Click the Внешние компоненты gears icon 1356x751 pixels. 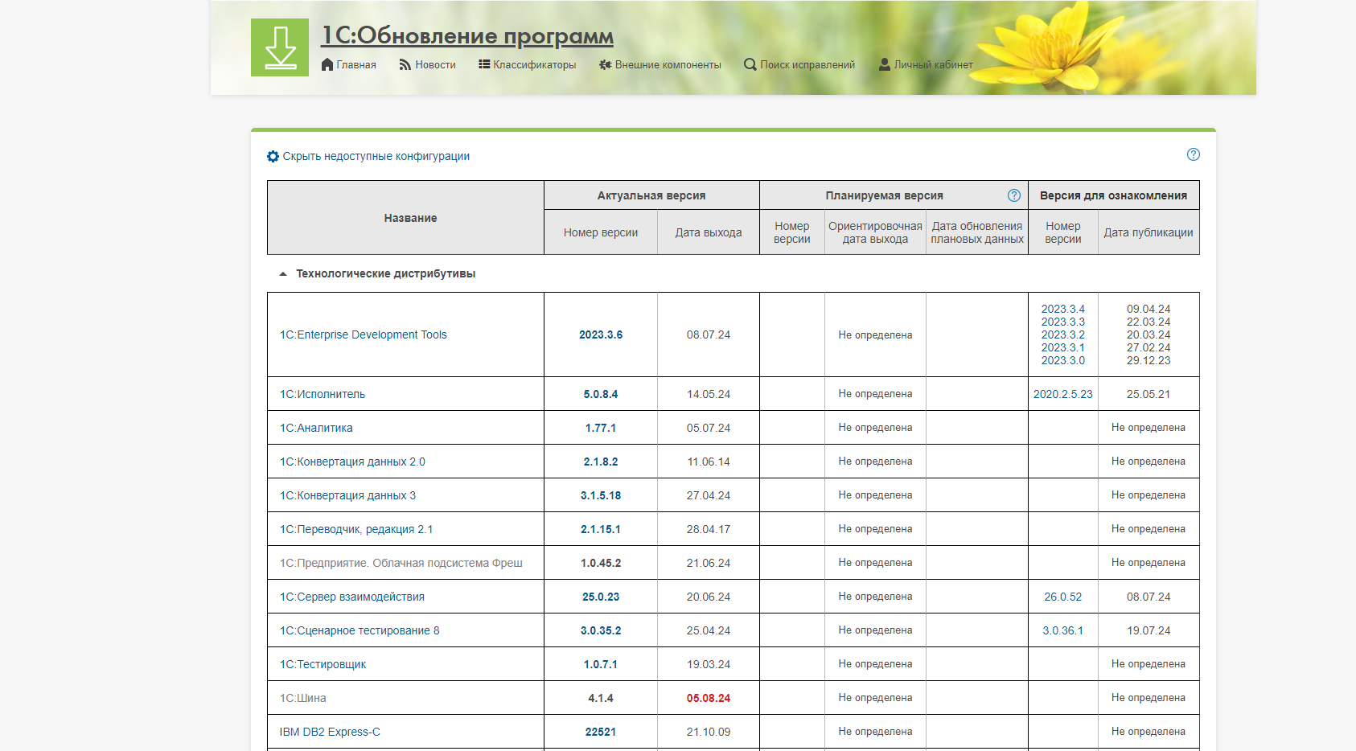(606, 64)
